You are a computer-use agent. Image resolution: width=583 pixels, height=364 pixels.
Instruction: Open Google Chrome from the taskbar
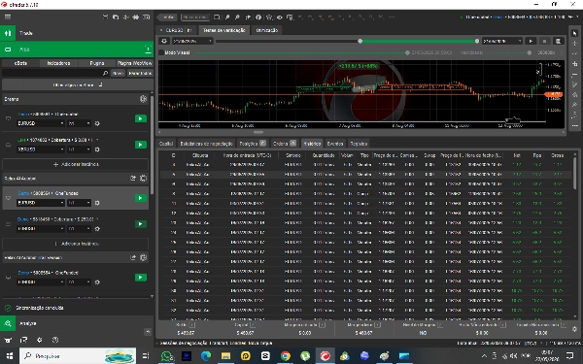285,356
